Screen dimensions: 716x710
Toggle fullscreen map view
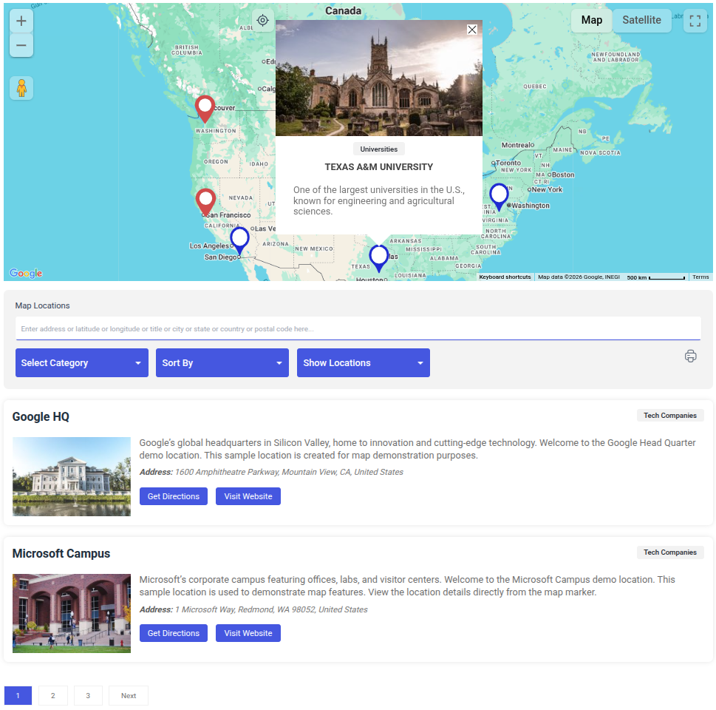pos(695,21)
